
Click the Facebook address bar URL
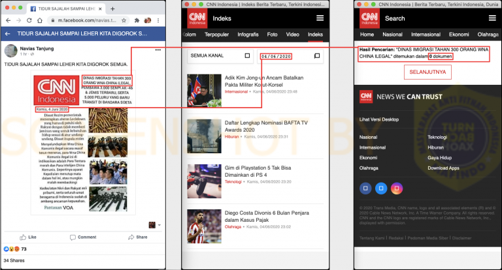point(87,20)
